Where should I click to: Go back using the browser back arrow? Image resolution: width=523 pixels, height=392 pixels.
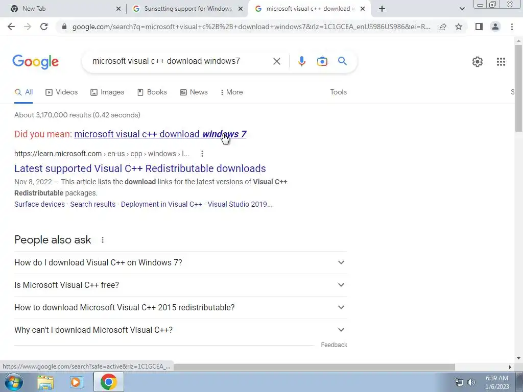(11, 27)
